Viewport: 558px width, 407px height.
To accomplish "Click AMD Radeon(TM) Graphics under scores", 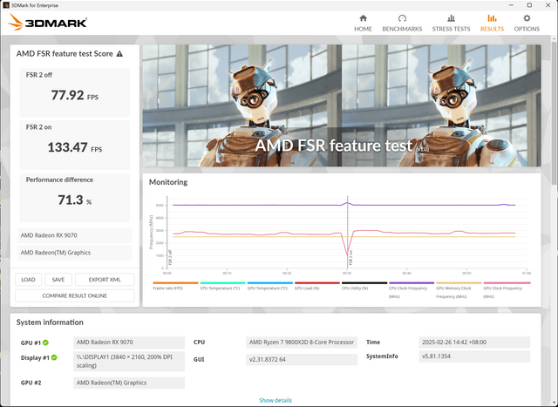I will pos(75,253).
